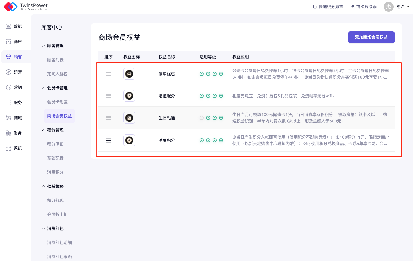Select the 营销 marketing section
This screenshot has height=261, width=413.
coord(14,87)
